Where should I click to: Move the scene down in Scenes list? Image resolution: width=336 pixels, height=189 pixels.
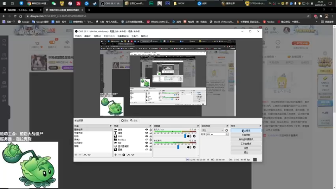89,155
